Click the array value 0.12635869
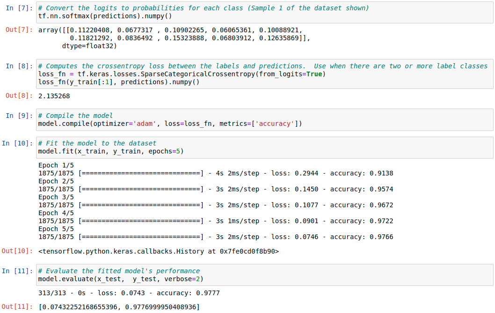 pos(279,38)
